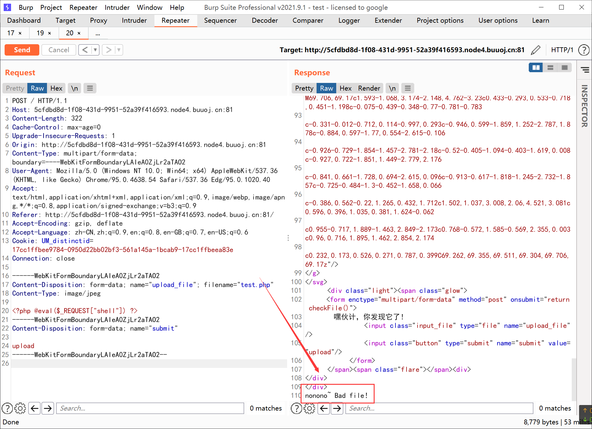This screenshot has width=592, height=429.
Task: Open the Response hamburger options menu
Action: pyautogui.click(x=407, y=88)
